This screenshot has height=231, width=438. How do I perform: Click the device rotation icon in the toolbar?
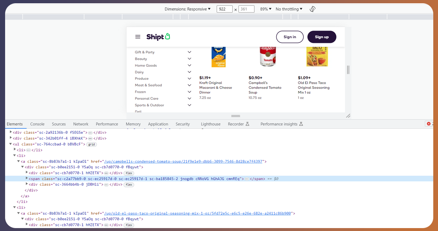click(x=312, y=9)
